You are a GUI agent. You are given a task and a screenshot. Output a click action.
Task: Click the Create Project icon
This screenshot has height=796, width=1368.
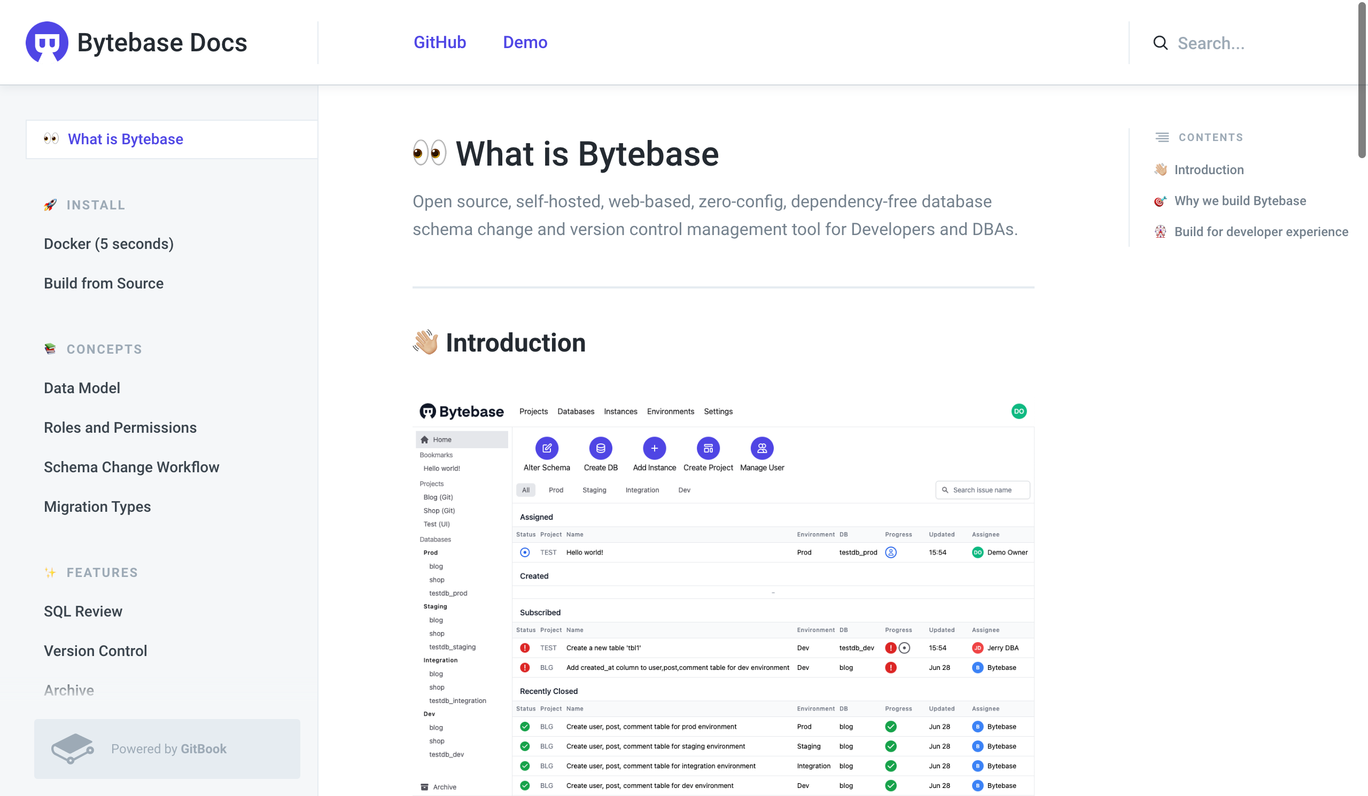click(x=708, y=448)
